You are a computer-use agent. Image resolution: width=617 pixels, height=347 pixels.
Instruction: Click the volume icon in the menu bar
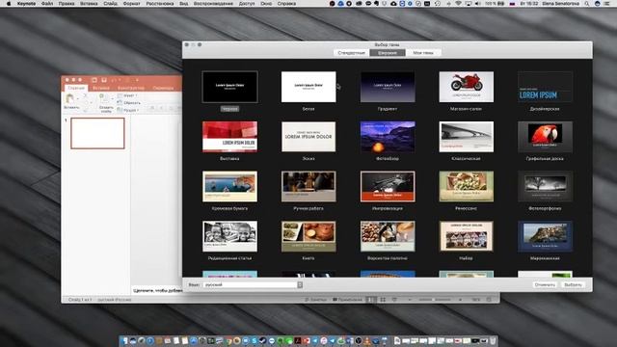(477, 3)
